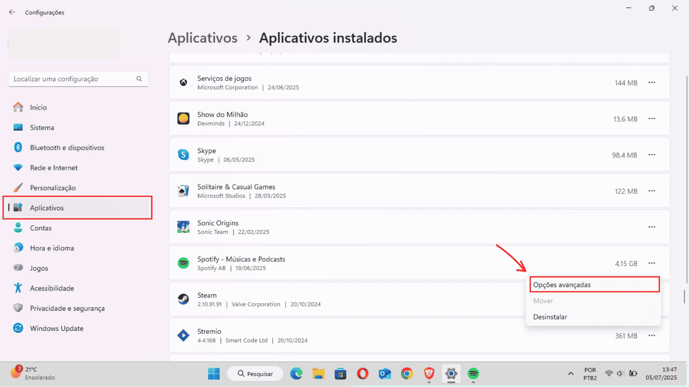Open more options for Spotify

pos(652,263)
